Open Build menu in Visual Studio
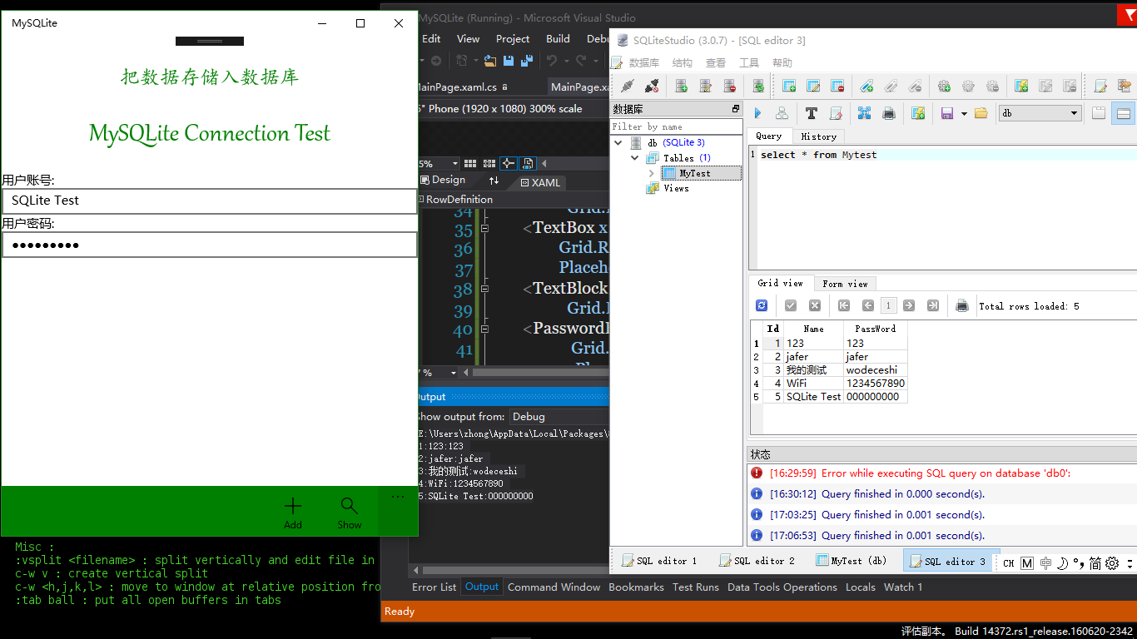The image size is (1137, 639). tap(558, 38)
